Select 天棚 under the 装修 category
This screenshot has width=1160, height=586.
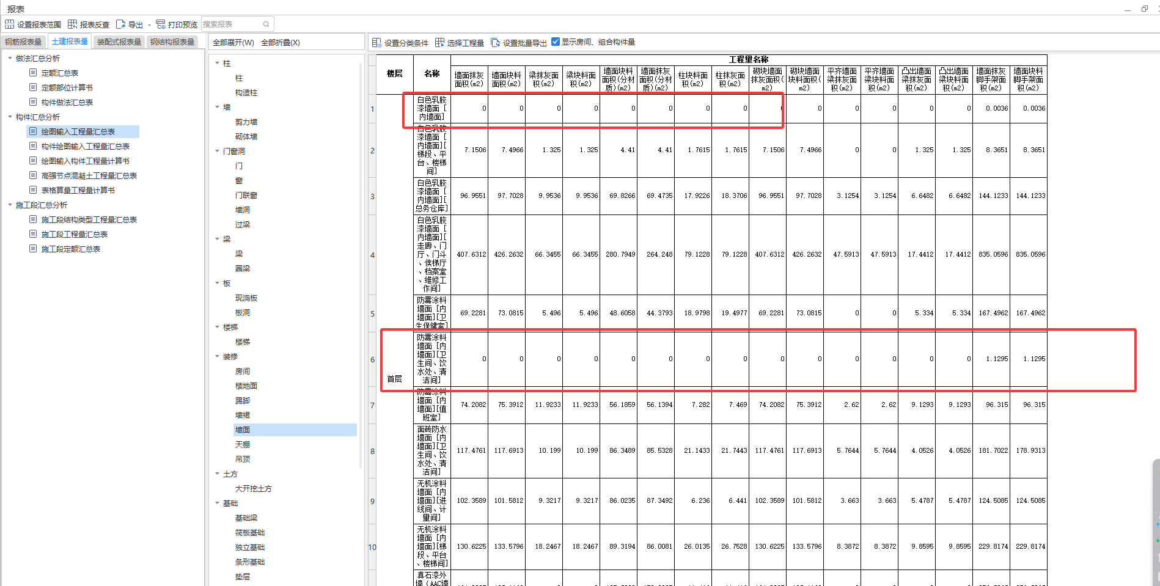click(x=243, y=444)
